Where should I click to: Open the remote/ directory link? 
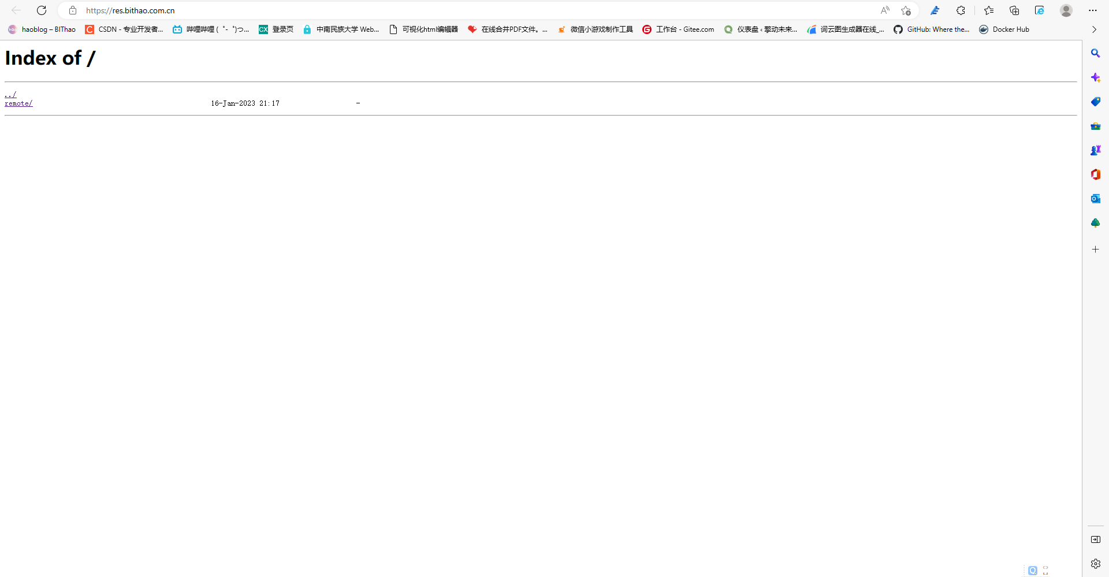point(18,103)
